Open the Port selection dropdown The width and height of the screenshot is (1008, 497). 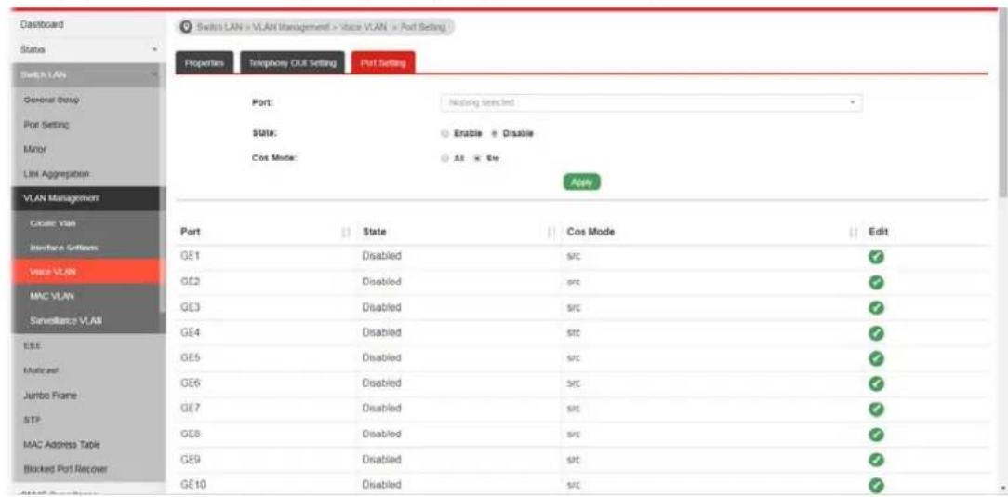coord(651,103)
